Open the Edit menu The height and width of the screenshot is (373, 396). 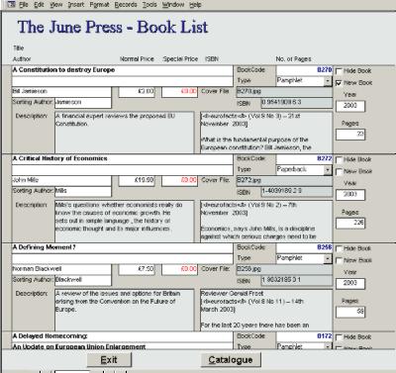(x=39, y=5)
